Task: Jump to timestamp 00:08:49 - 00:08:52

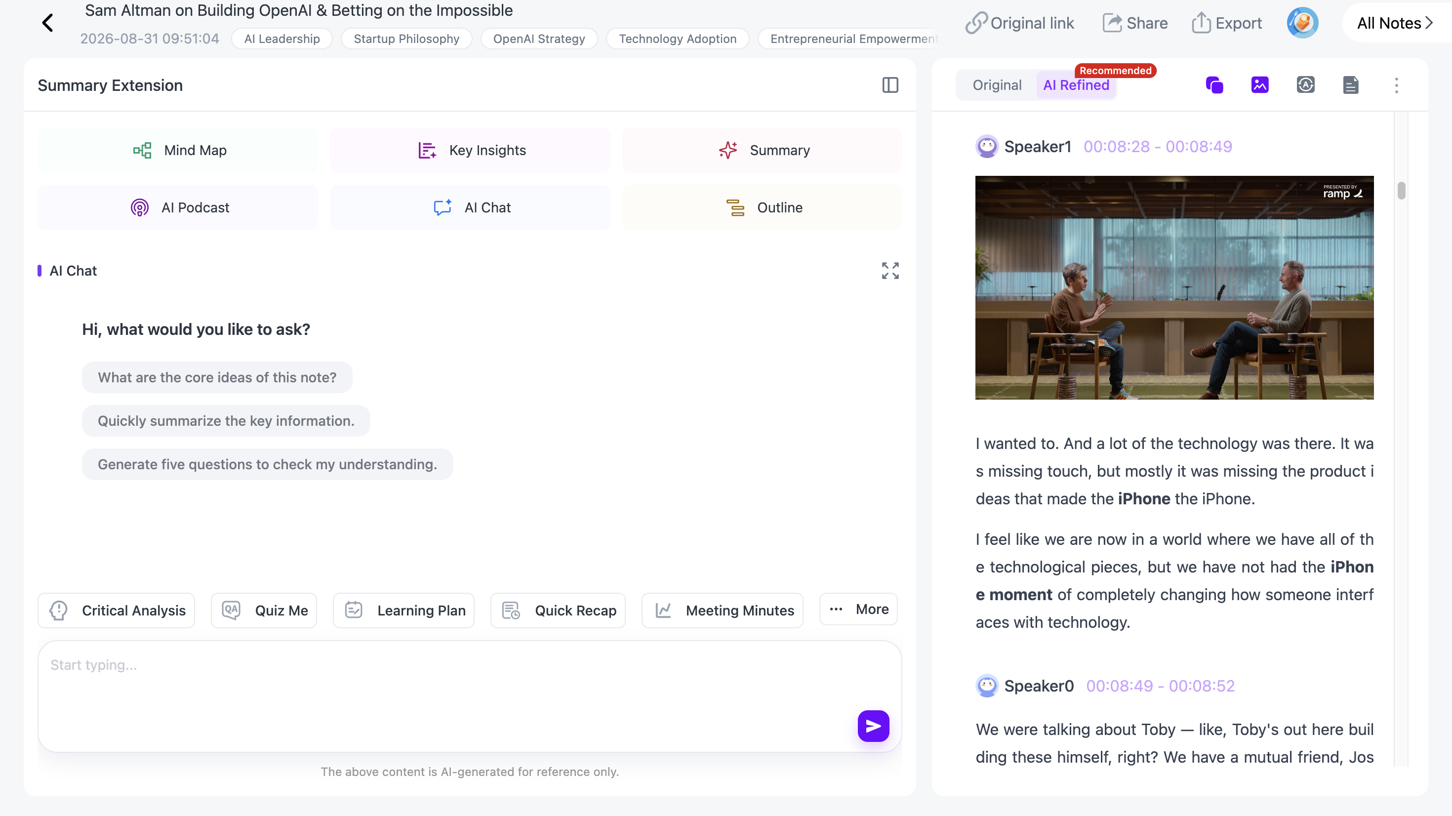Action: tap(1160, 686)
